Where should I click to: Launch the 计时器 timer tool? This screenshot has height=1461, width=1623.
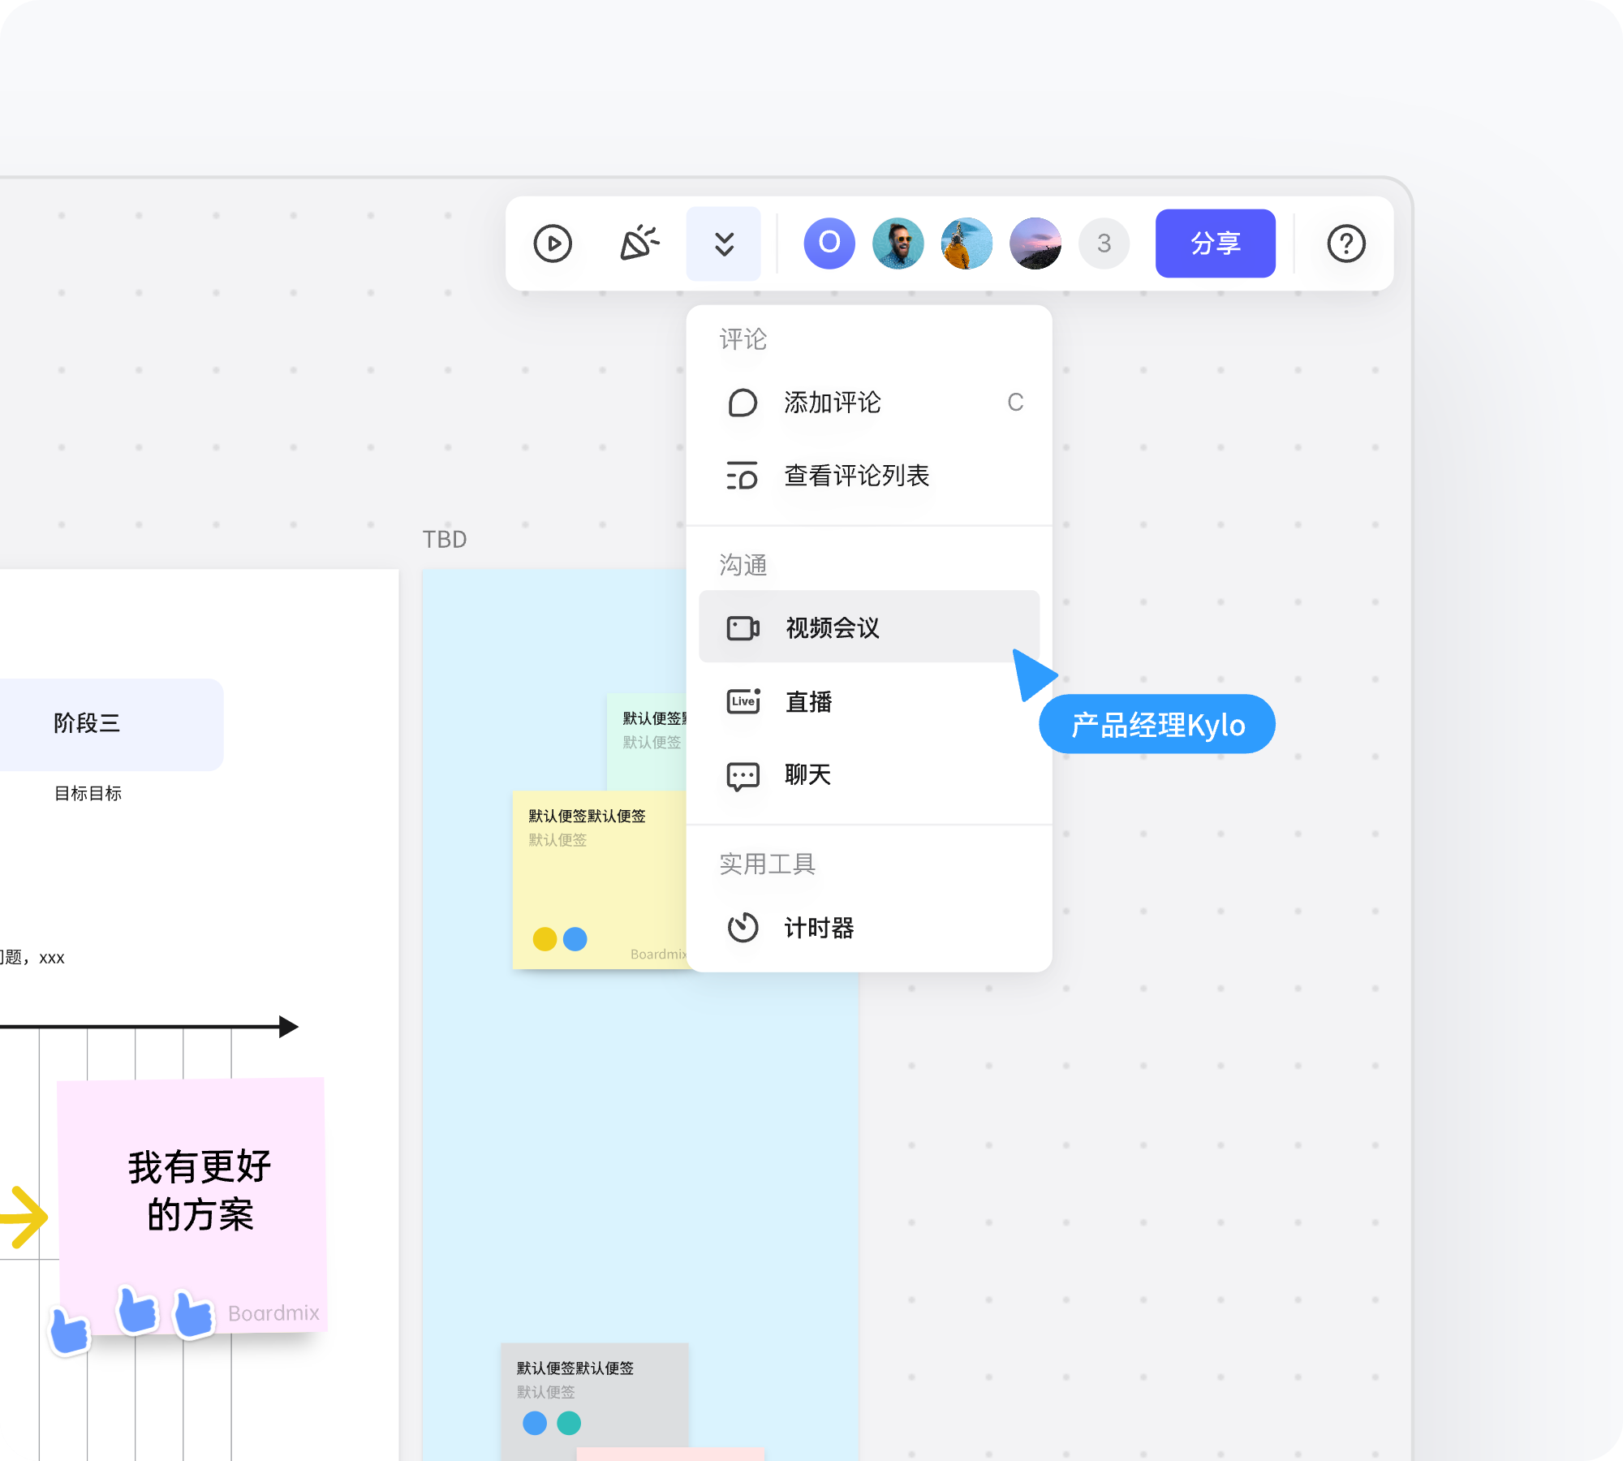point(869,928)
